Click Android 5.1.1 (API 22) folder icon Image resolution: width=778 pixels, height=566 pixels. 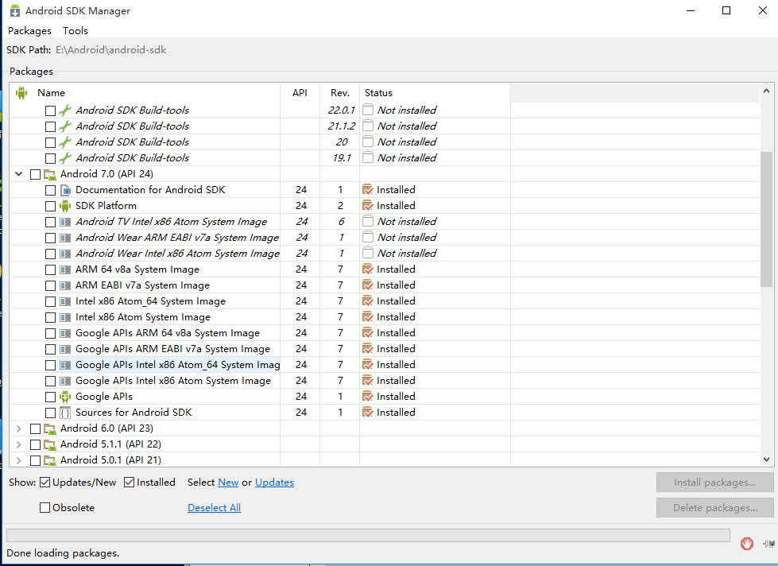(49, 444)
